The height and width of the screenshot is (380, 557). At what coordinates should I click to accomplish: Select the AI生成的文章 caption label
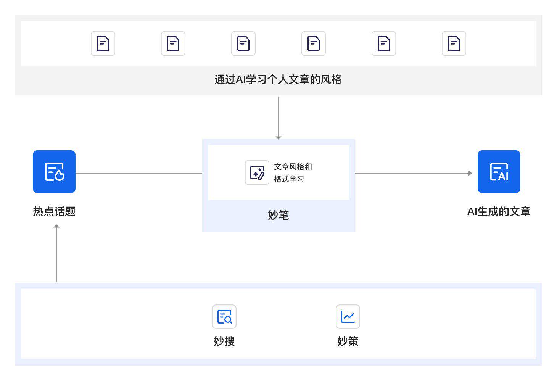499,212
